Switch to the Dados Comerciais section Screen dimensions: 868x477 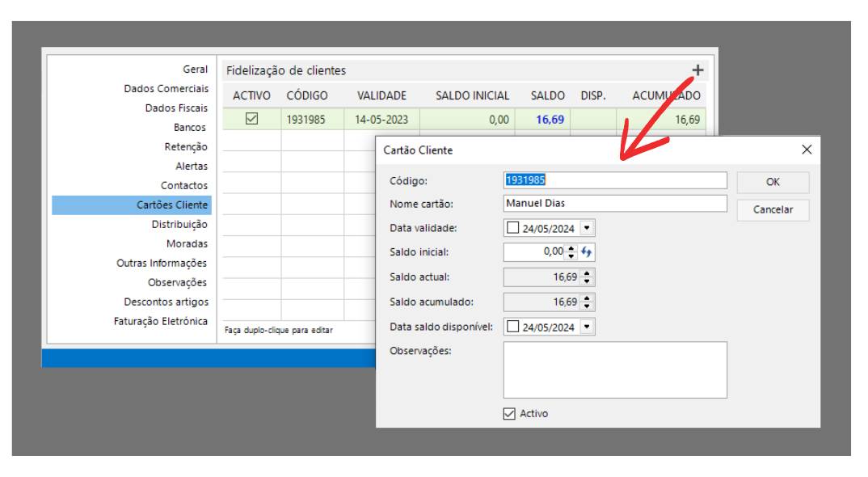click(x=166, y=89)
